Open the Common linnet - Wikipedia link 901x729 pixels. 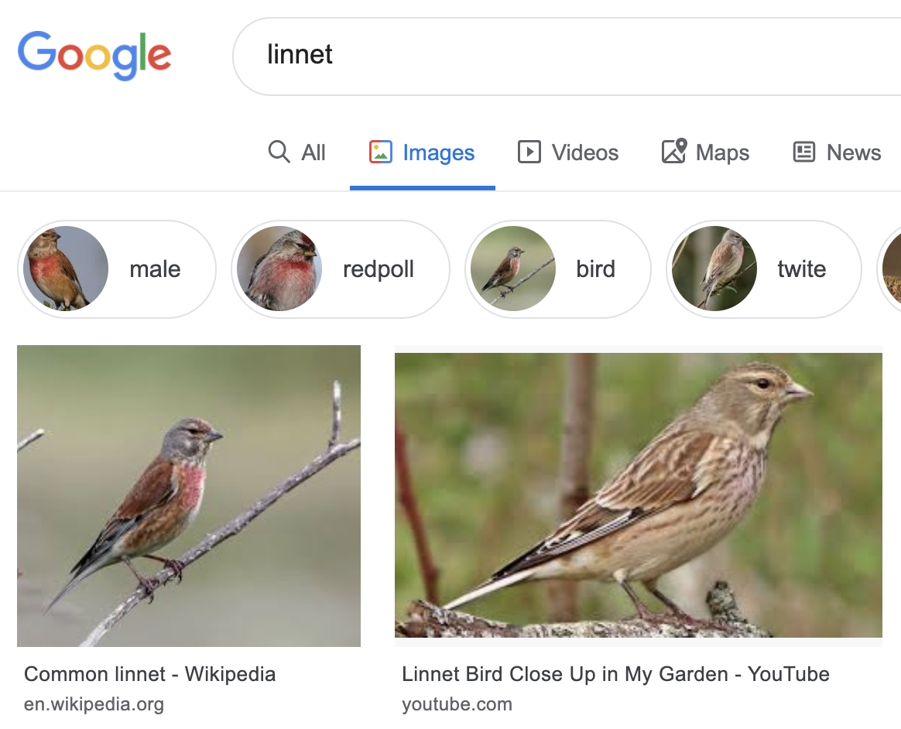[149, 674]
